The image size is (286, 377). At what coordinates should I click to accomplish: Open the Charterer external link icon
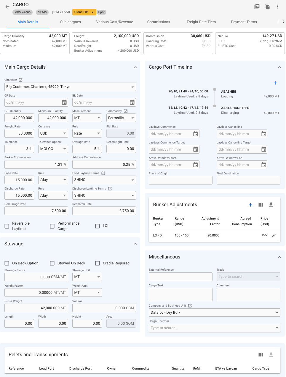[21, 80]
